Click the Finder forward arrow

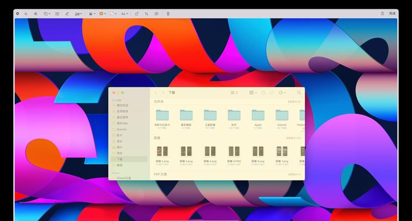(163, 93)
